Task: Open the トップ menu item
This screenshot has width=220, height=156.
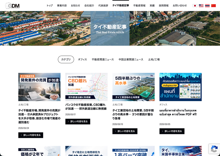Action: point(50,5)
